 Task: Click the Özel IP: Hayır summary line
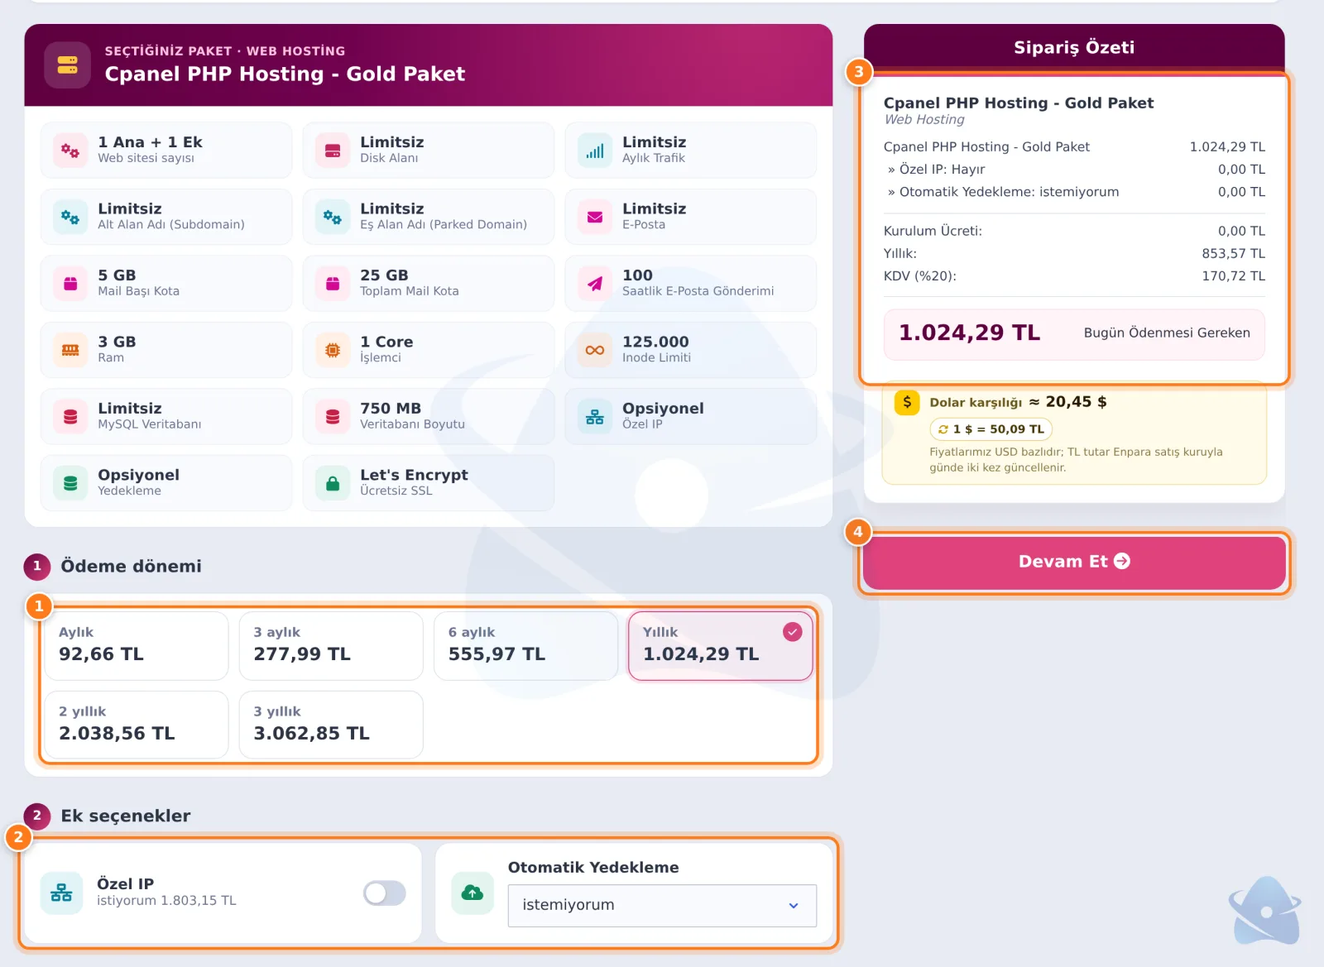click(1074, 169)
